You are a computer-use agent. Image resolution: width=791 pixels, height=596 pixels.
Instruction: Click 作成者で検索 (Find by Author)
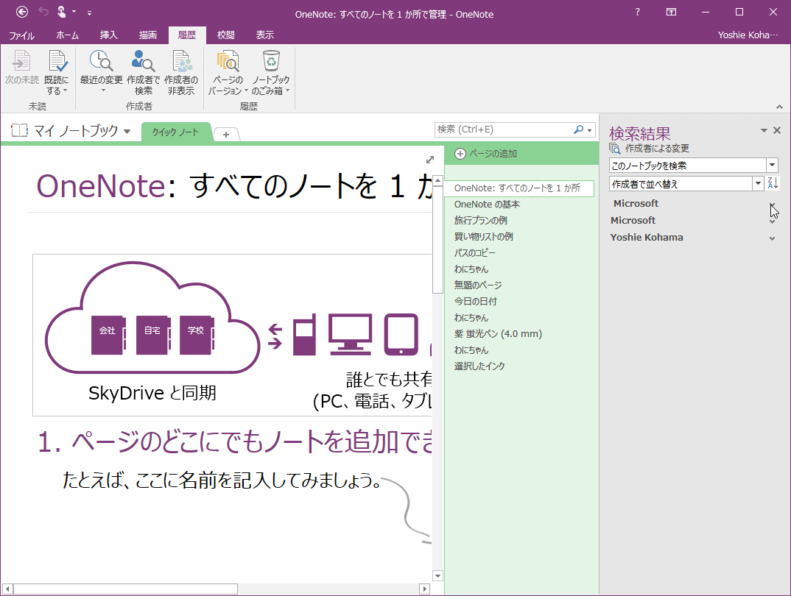click(x=144, y=73)
